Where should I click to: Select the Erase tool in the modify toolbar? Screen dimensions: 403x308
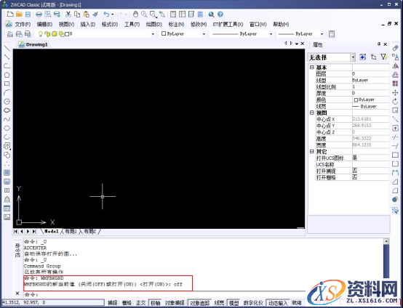click(x=395, y=48)
